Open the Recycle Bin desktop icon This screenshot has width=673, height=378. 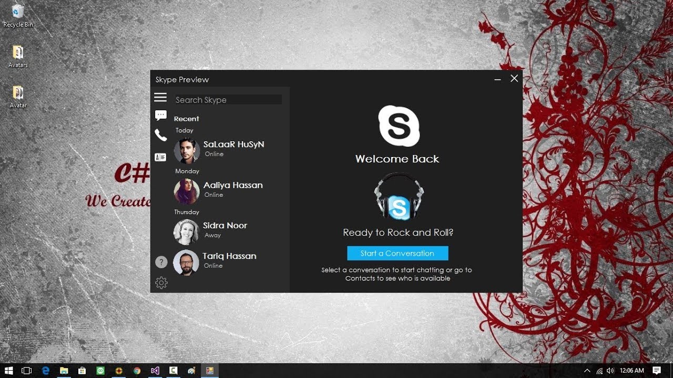[x=18, y=16]
